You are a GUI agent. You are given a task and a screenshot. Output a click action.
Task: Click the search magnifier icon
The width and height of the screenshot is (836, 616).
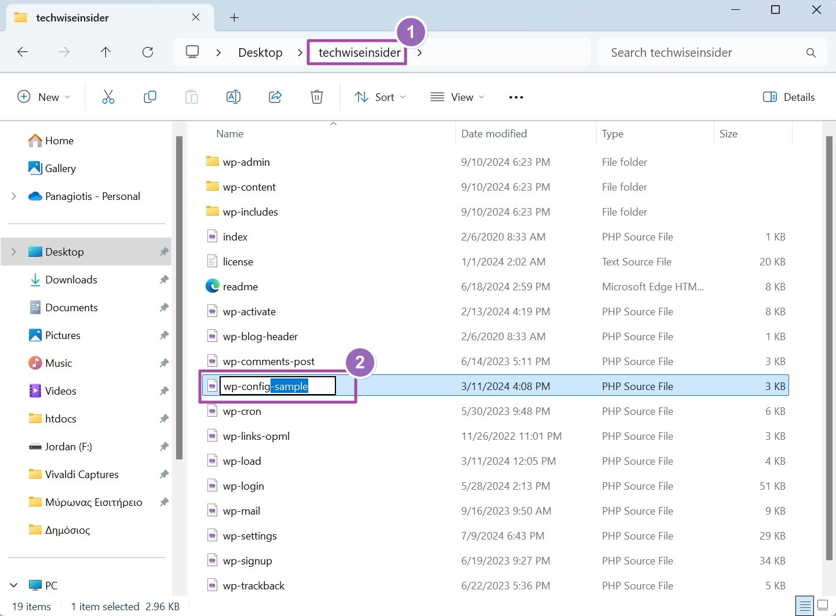coord(811,53)
